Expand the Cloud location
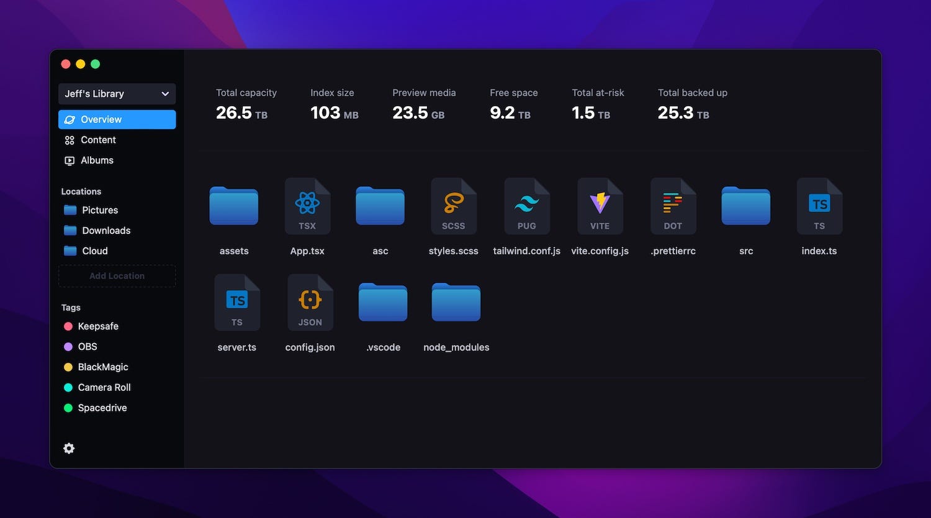This screenshot has height=518, width=931. tap(94, 251)
